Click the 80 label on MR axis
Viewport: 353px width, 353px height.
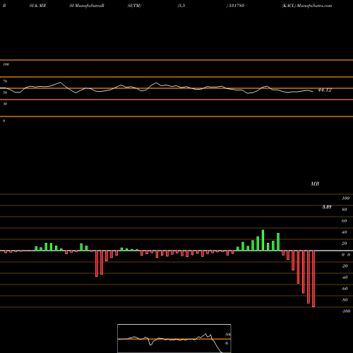(345, 210)
